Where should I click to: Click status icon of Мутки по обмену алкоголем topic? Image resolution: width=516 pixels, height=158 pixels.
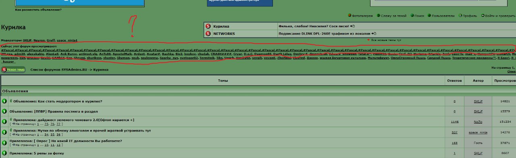[x=4, y=132]
